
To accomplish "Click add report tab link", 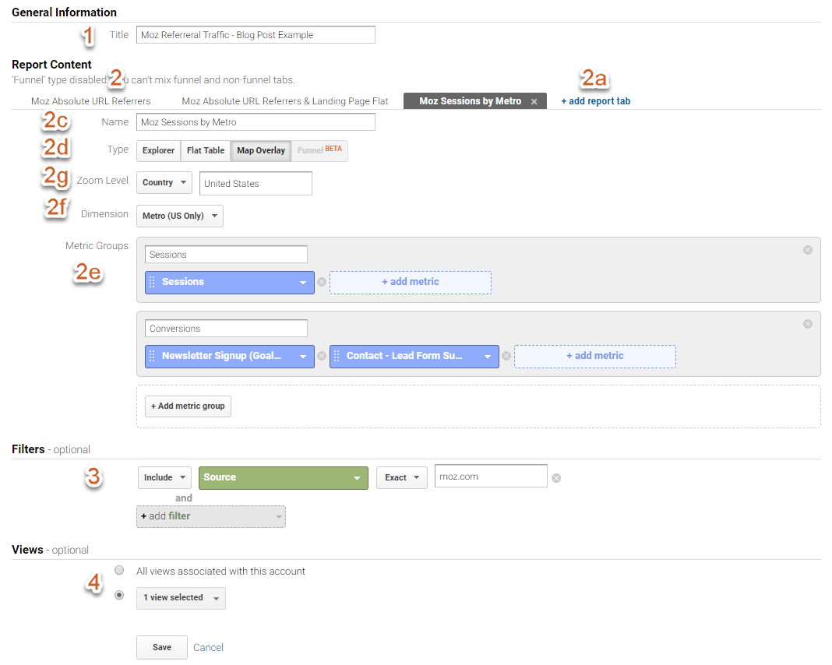I will [596, 101].
